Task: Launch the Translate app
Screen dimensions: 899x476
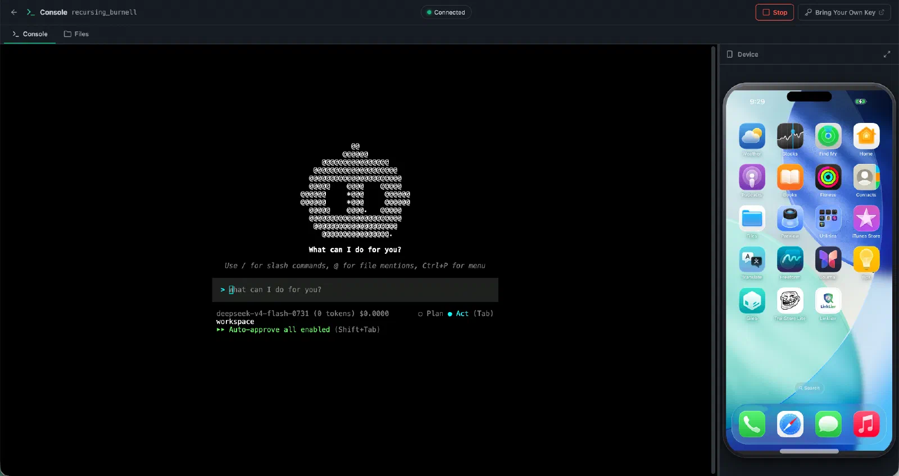Action: [x=752, y=259]
